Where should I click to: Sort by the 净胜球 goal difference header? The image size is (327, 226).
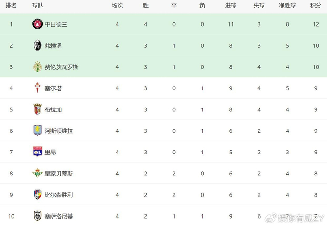[288, 6]
